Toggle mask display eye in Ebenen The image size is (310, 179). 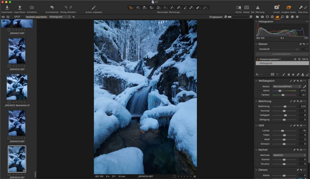[x=272, y=74]
